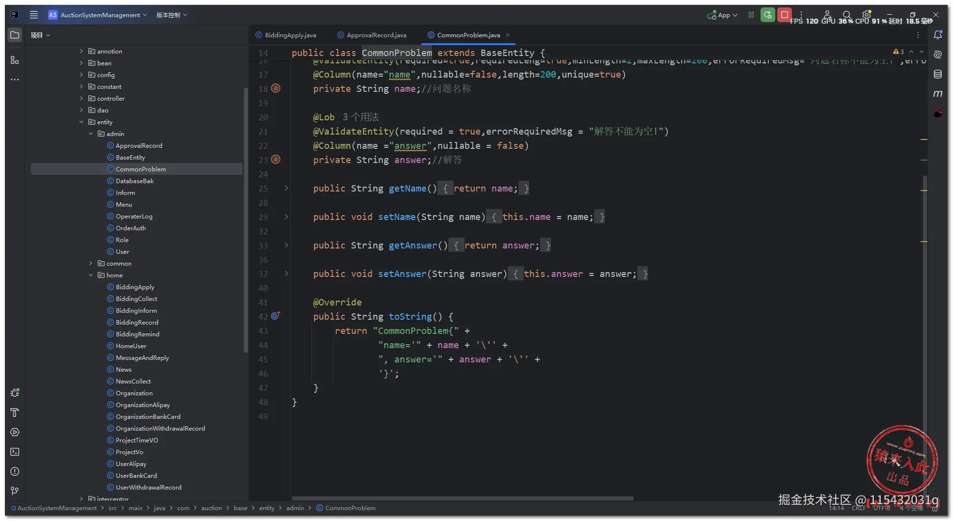953x521 pixels.
Task: Click 'CommonProblem' in the breadcrumb bar
Action: click(x=346, y=508)
